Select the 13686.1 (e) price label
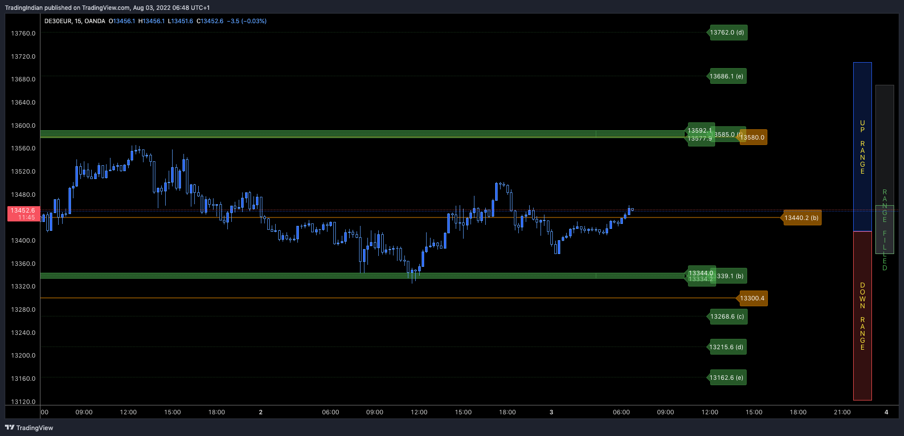The image size is (904, 436). point(726,76)
